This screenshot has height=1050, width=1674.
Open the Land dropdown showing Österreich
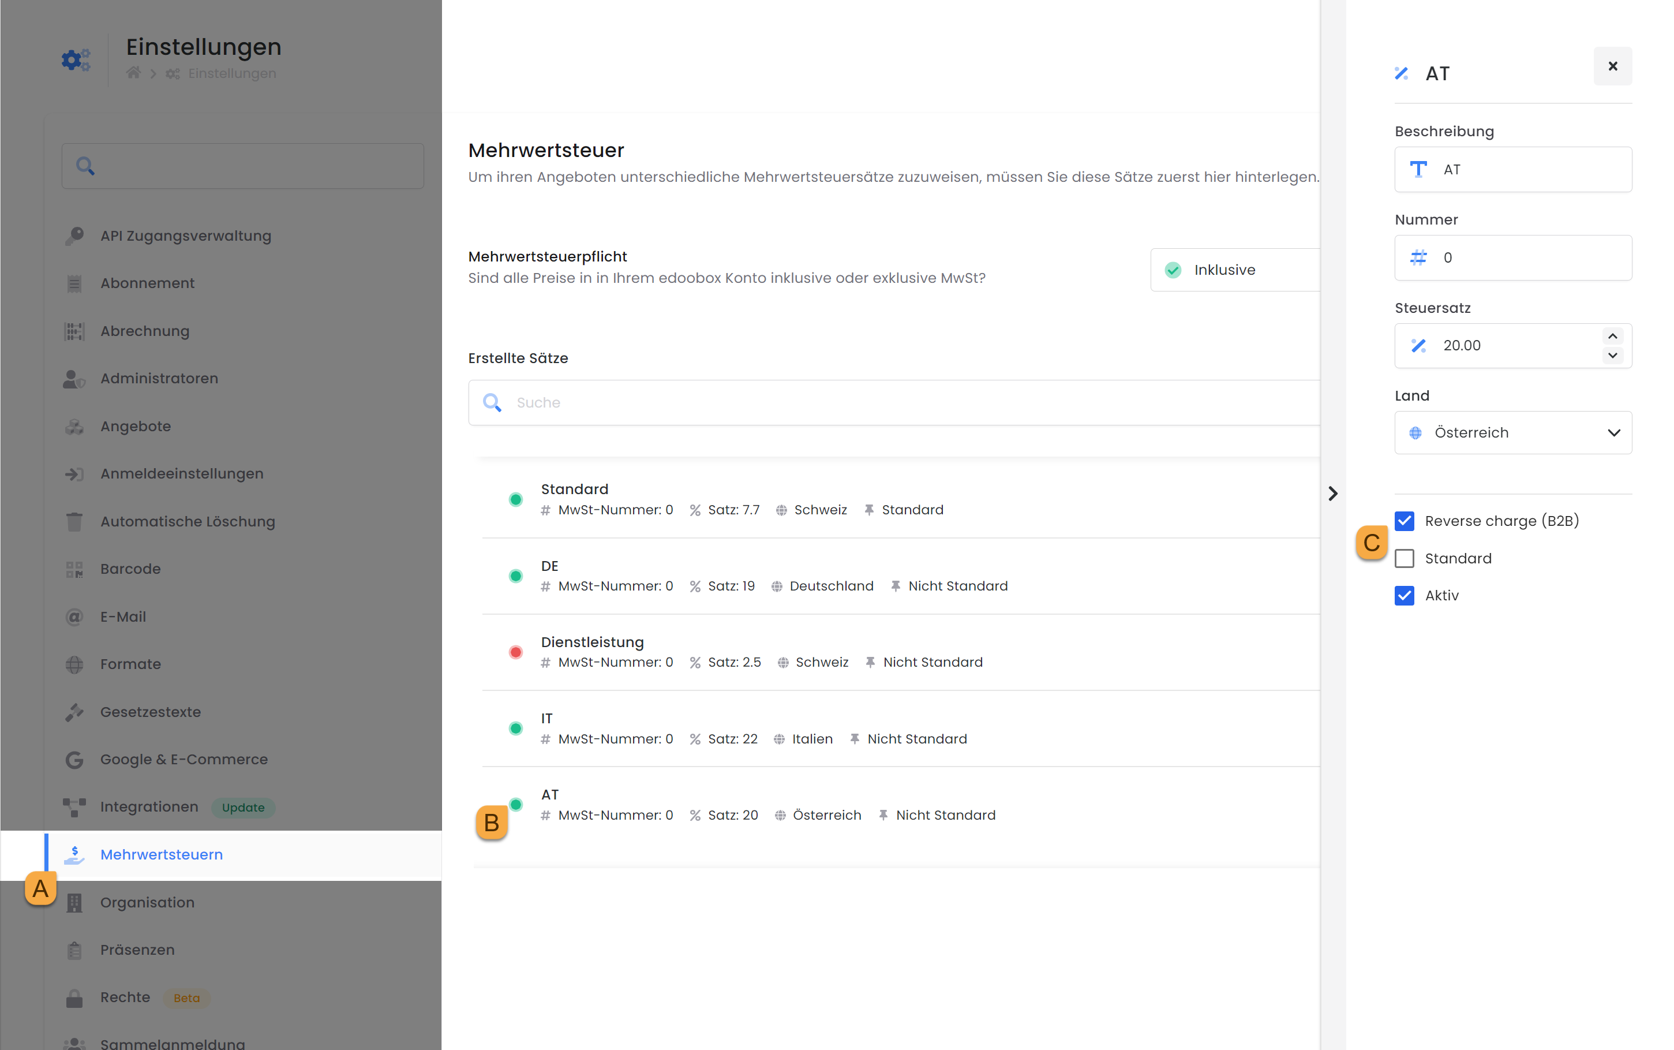[x=1512, y=432]
